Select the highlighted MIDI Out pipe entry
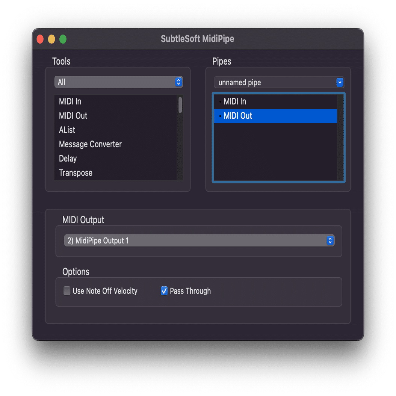 [275, 116]
